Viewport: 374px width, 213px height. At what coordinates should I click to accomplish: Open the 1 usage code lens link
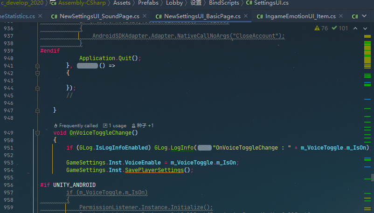[114, 125]
